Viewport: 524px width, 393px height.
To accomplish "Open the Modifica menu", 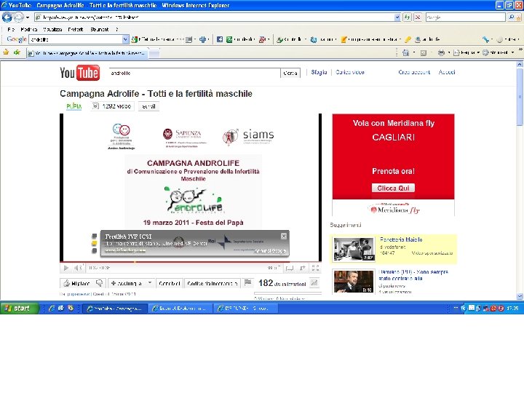I will point(28,29).
